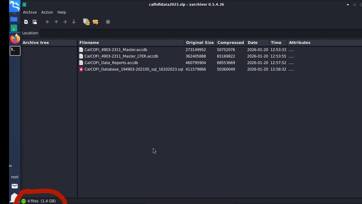362x204 pixels.
Task: Click inside the Location input field
Action: pos(198,33)
